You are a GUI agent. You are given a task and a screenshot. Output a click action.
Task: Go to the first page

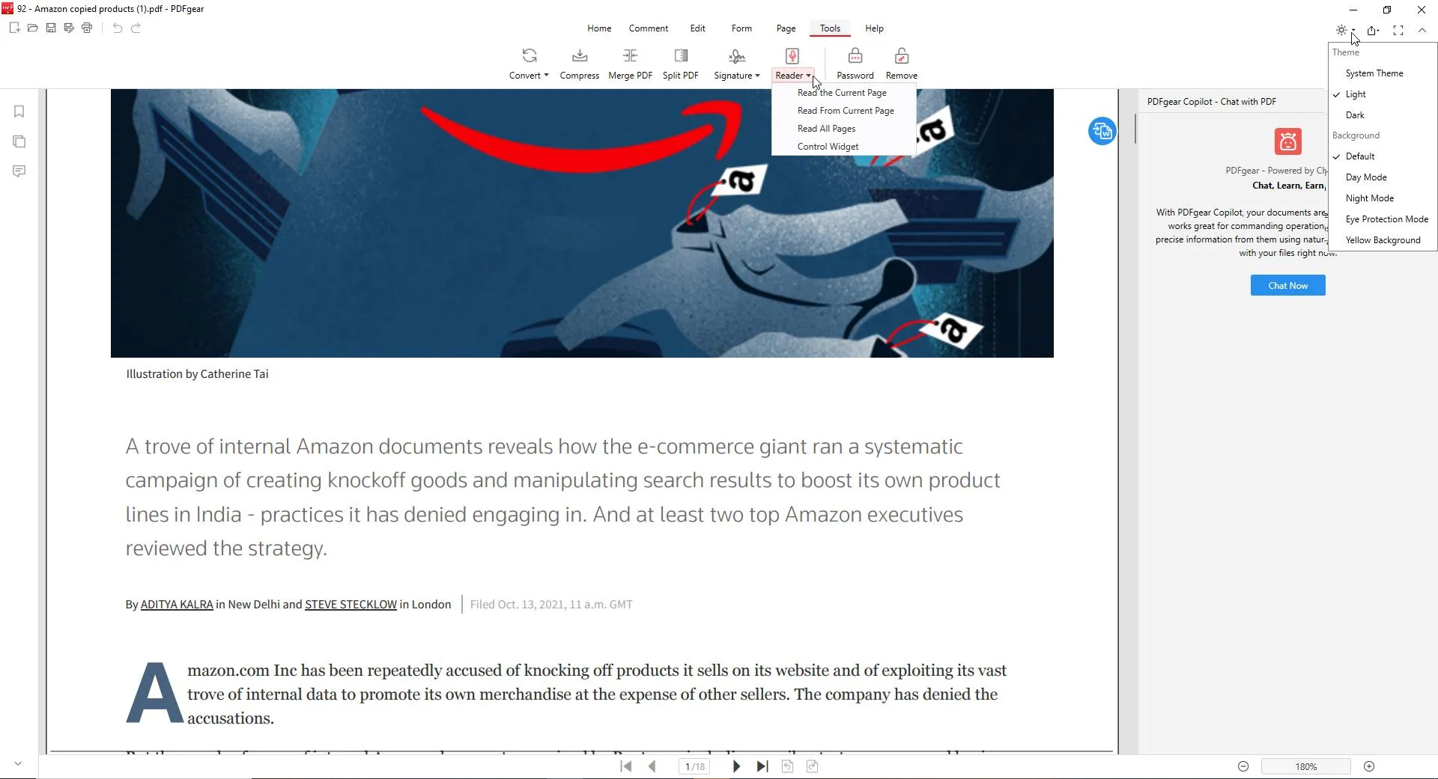(626, 766)
